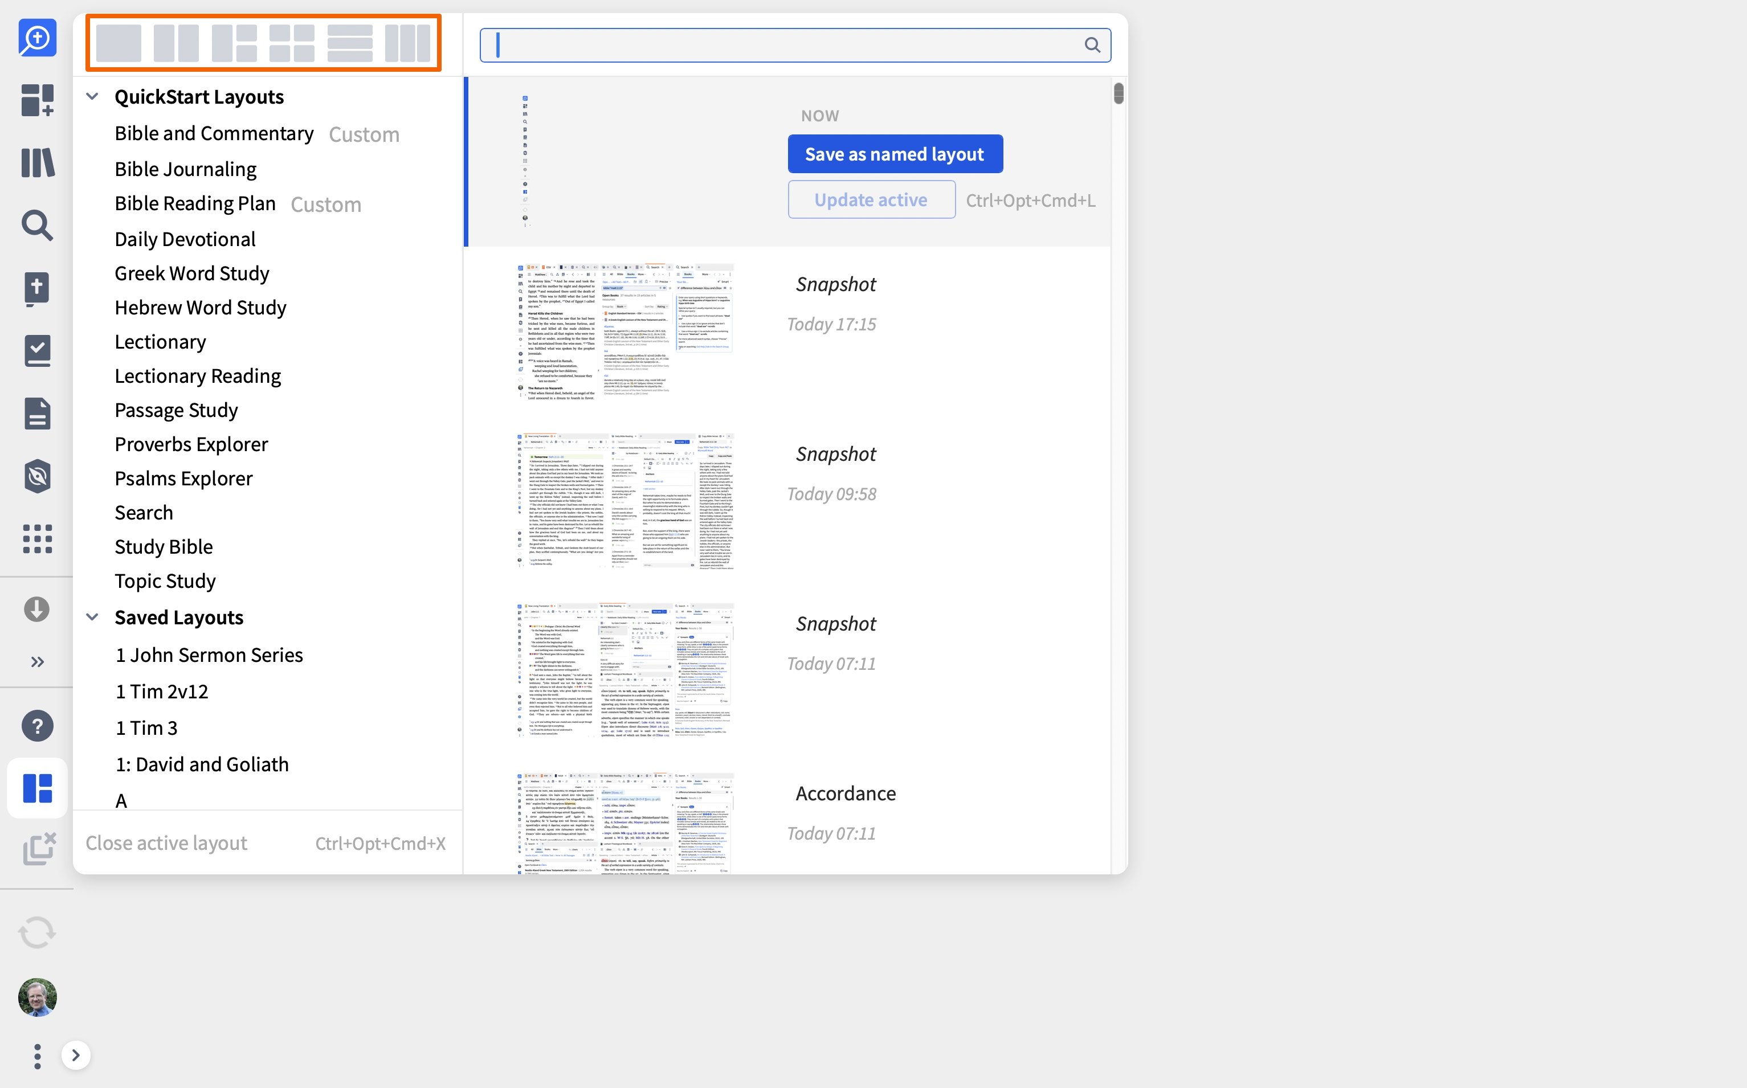Choose the single-pane layout icon
Image resolution: width=1747 pixels, height=1088 pixels.
118,43
